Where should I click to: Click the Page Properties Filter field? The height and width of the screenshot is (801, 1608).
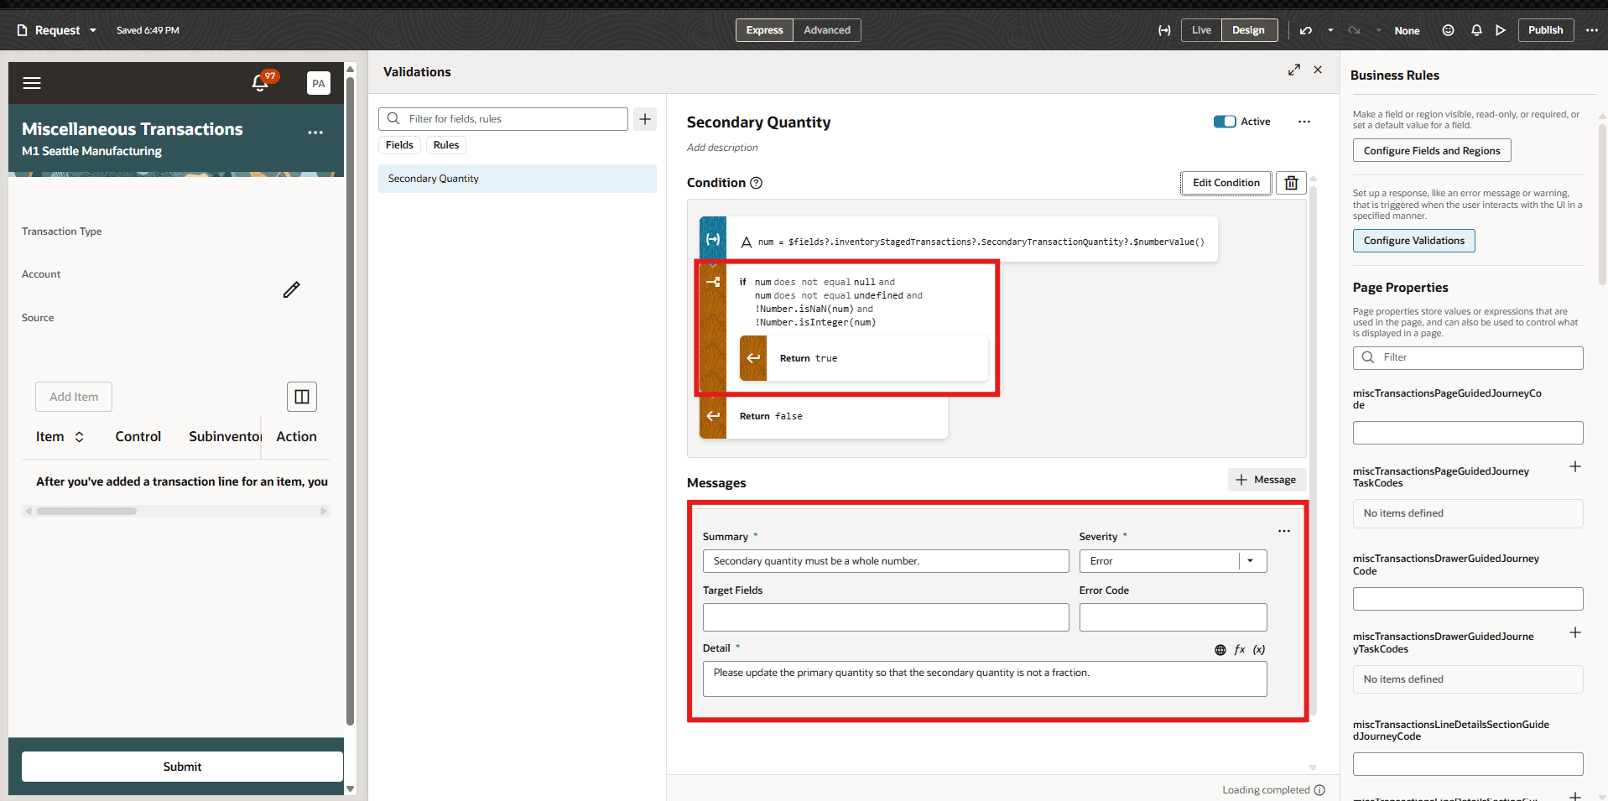tap(1468, 358)
